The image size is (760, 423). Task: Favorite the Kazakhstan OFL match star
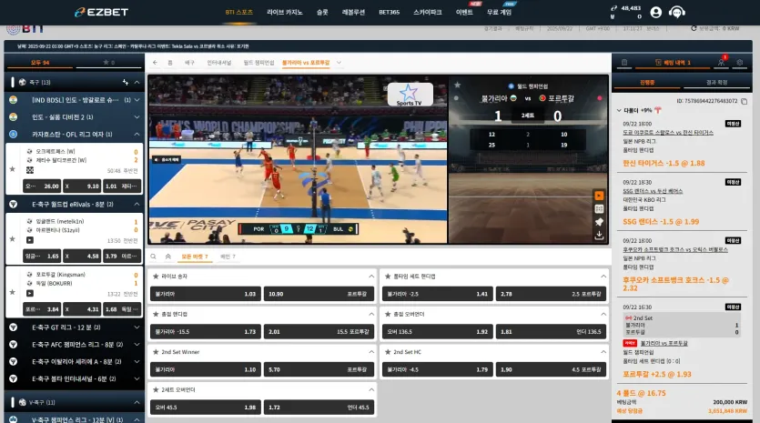coord(13,169)
